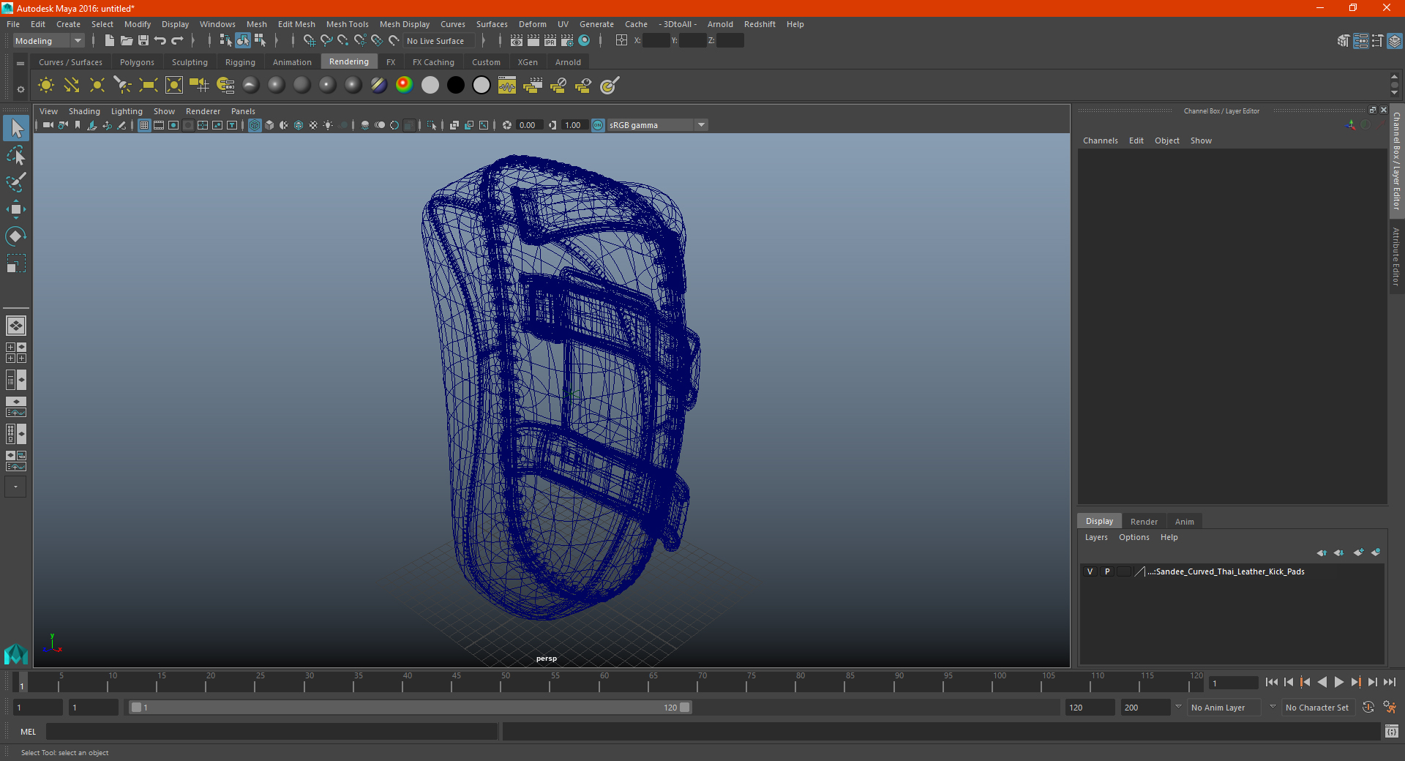Viewport: 1405px width, 761px height.
Task: Undo the last action
Action: coord(160,41)
